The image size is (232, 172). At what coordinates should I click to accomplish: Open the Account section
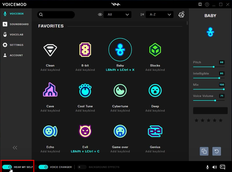click(16, 55)
